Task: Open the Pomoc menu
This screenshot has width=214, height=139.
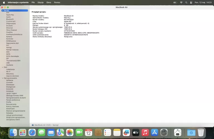Action: [57, 3]
